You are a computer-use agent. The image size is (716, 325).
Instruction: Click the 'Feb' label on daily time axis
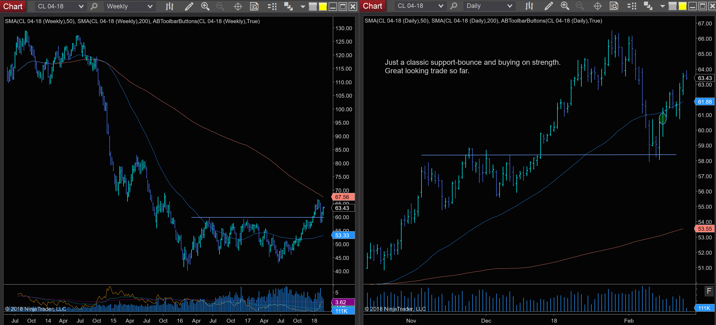[629, 321]
